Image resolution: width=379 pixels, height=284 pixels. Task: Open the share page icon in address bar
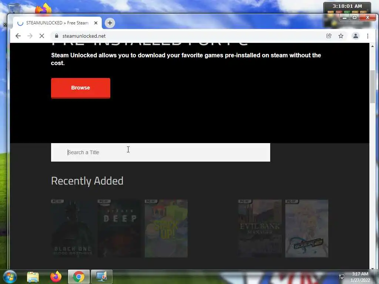(329, 36)
